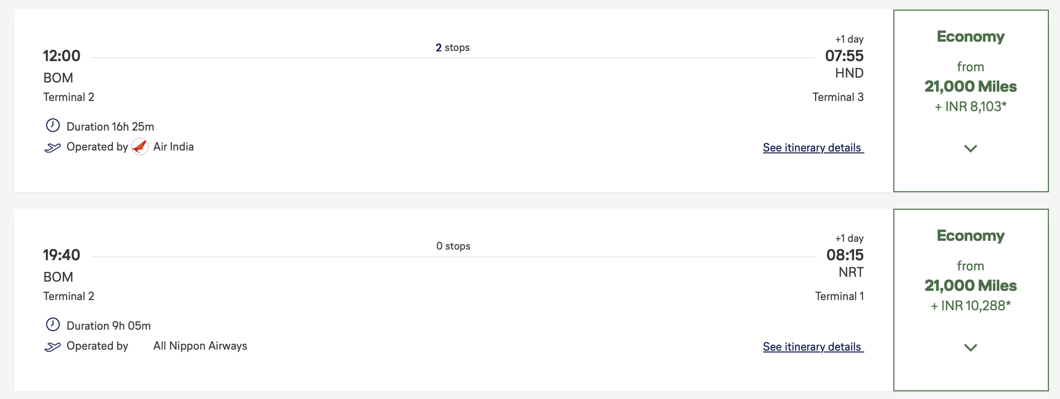This screenshot has width=1060, height=399.
Task: Click the clock icon beside Duration 9h 05m
Action: point(52,325)
